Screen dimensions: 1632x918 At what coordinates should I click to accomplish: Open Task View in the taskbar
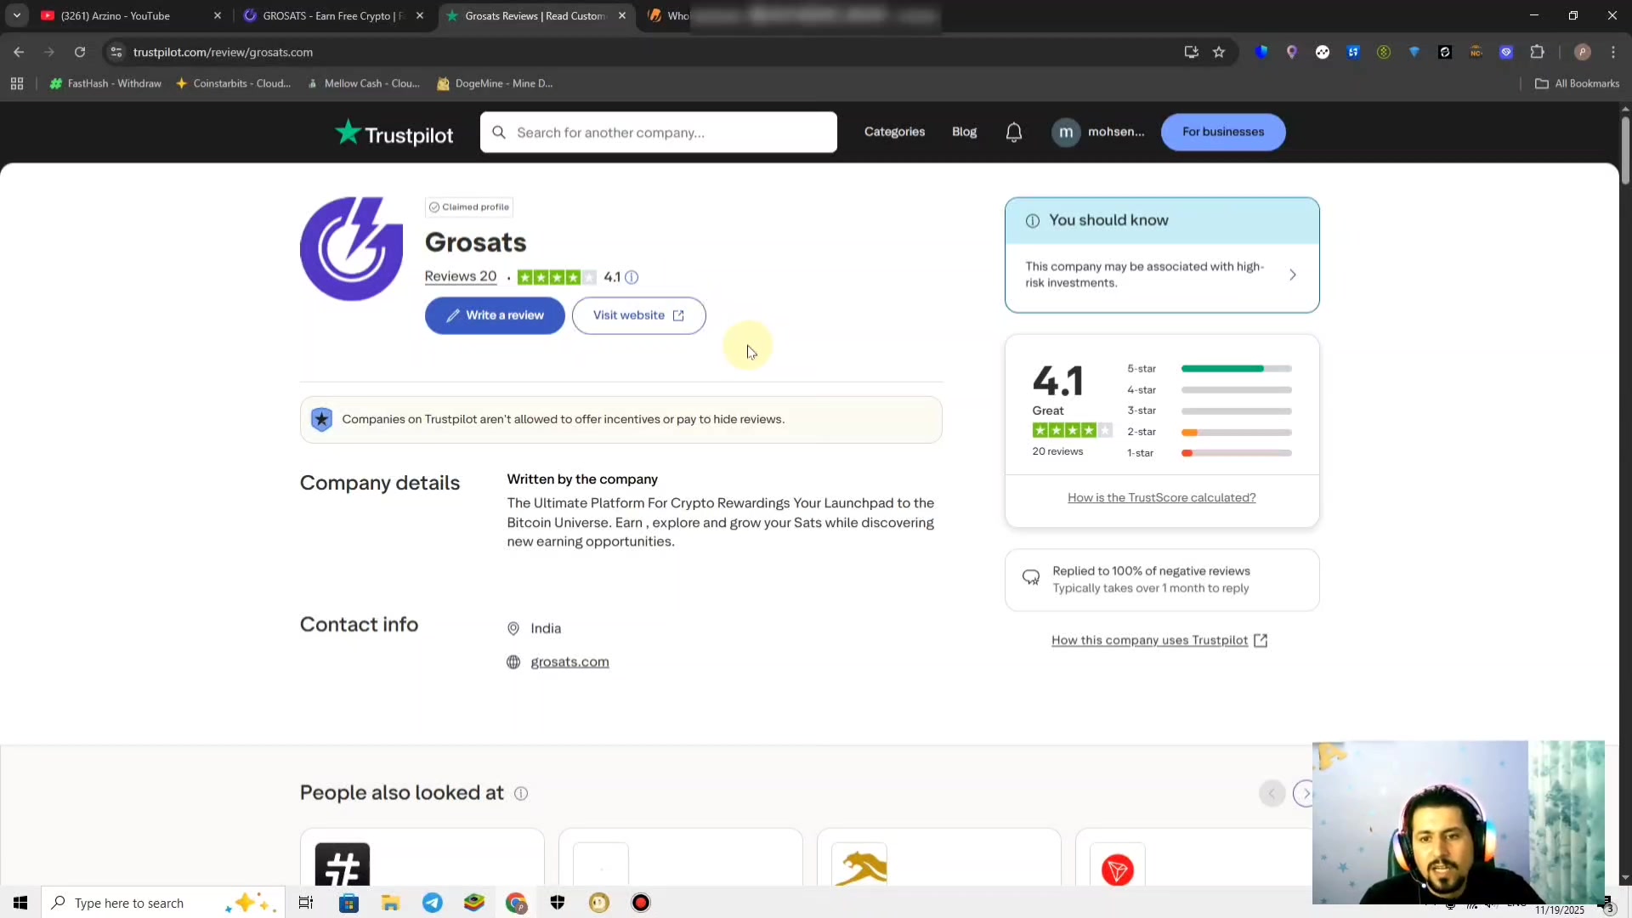pyautogui.click(x=306, y=903)
